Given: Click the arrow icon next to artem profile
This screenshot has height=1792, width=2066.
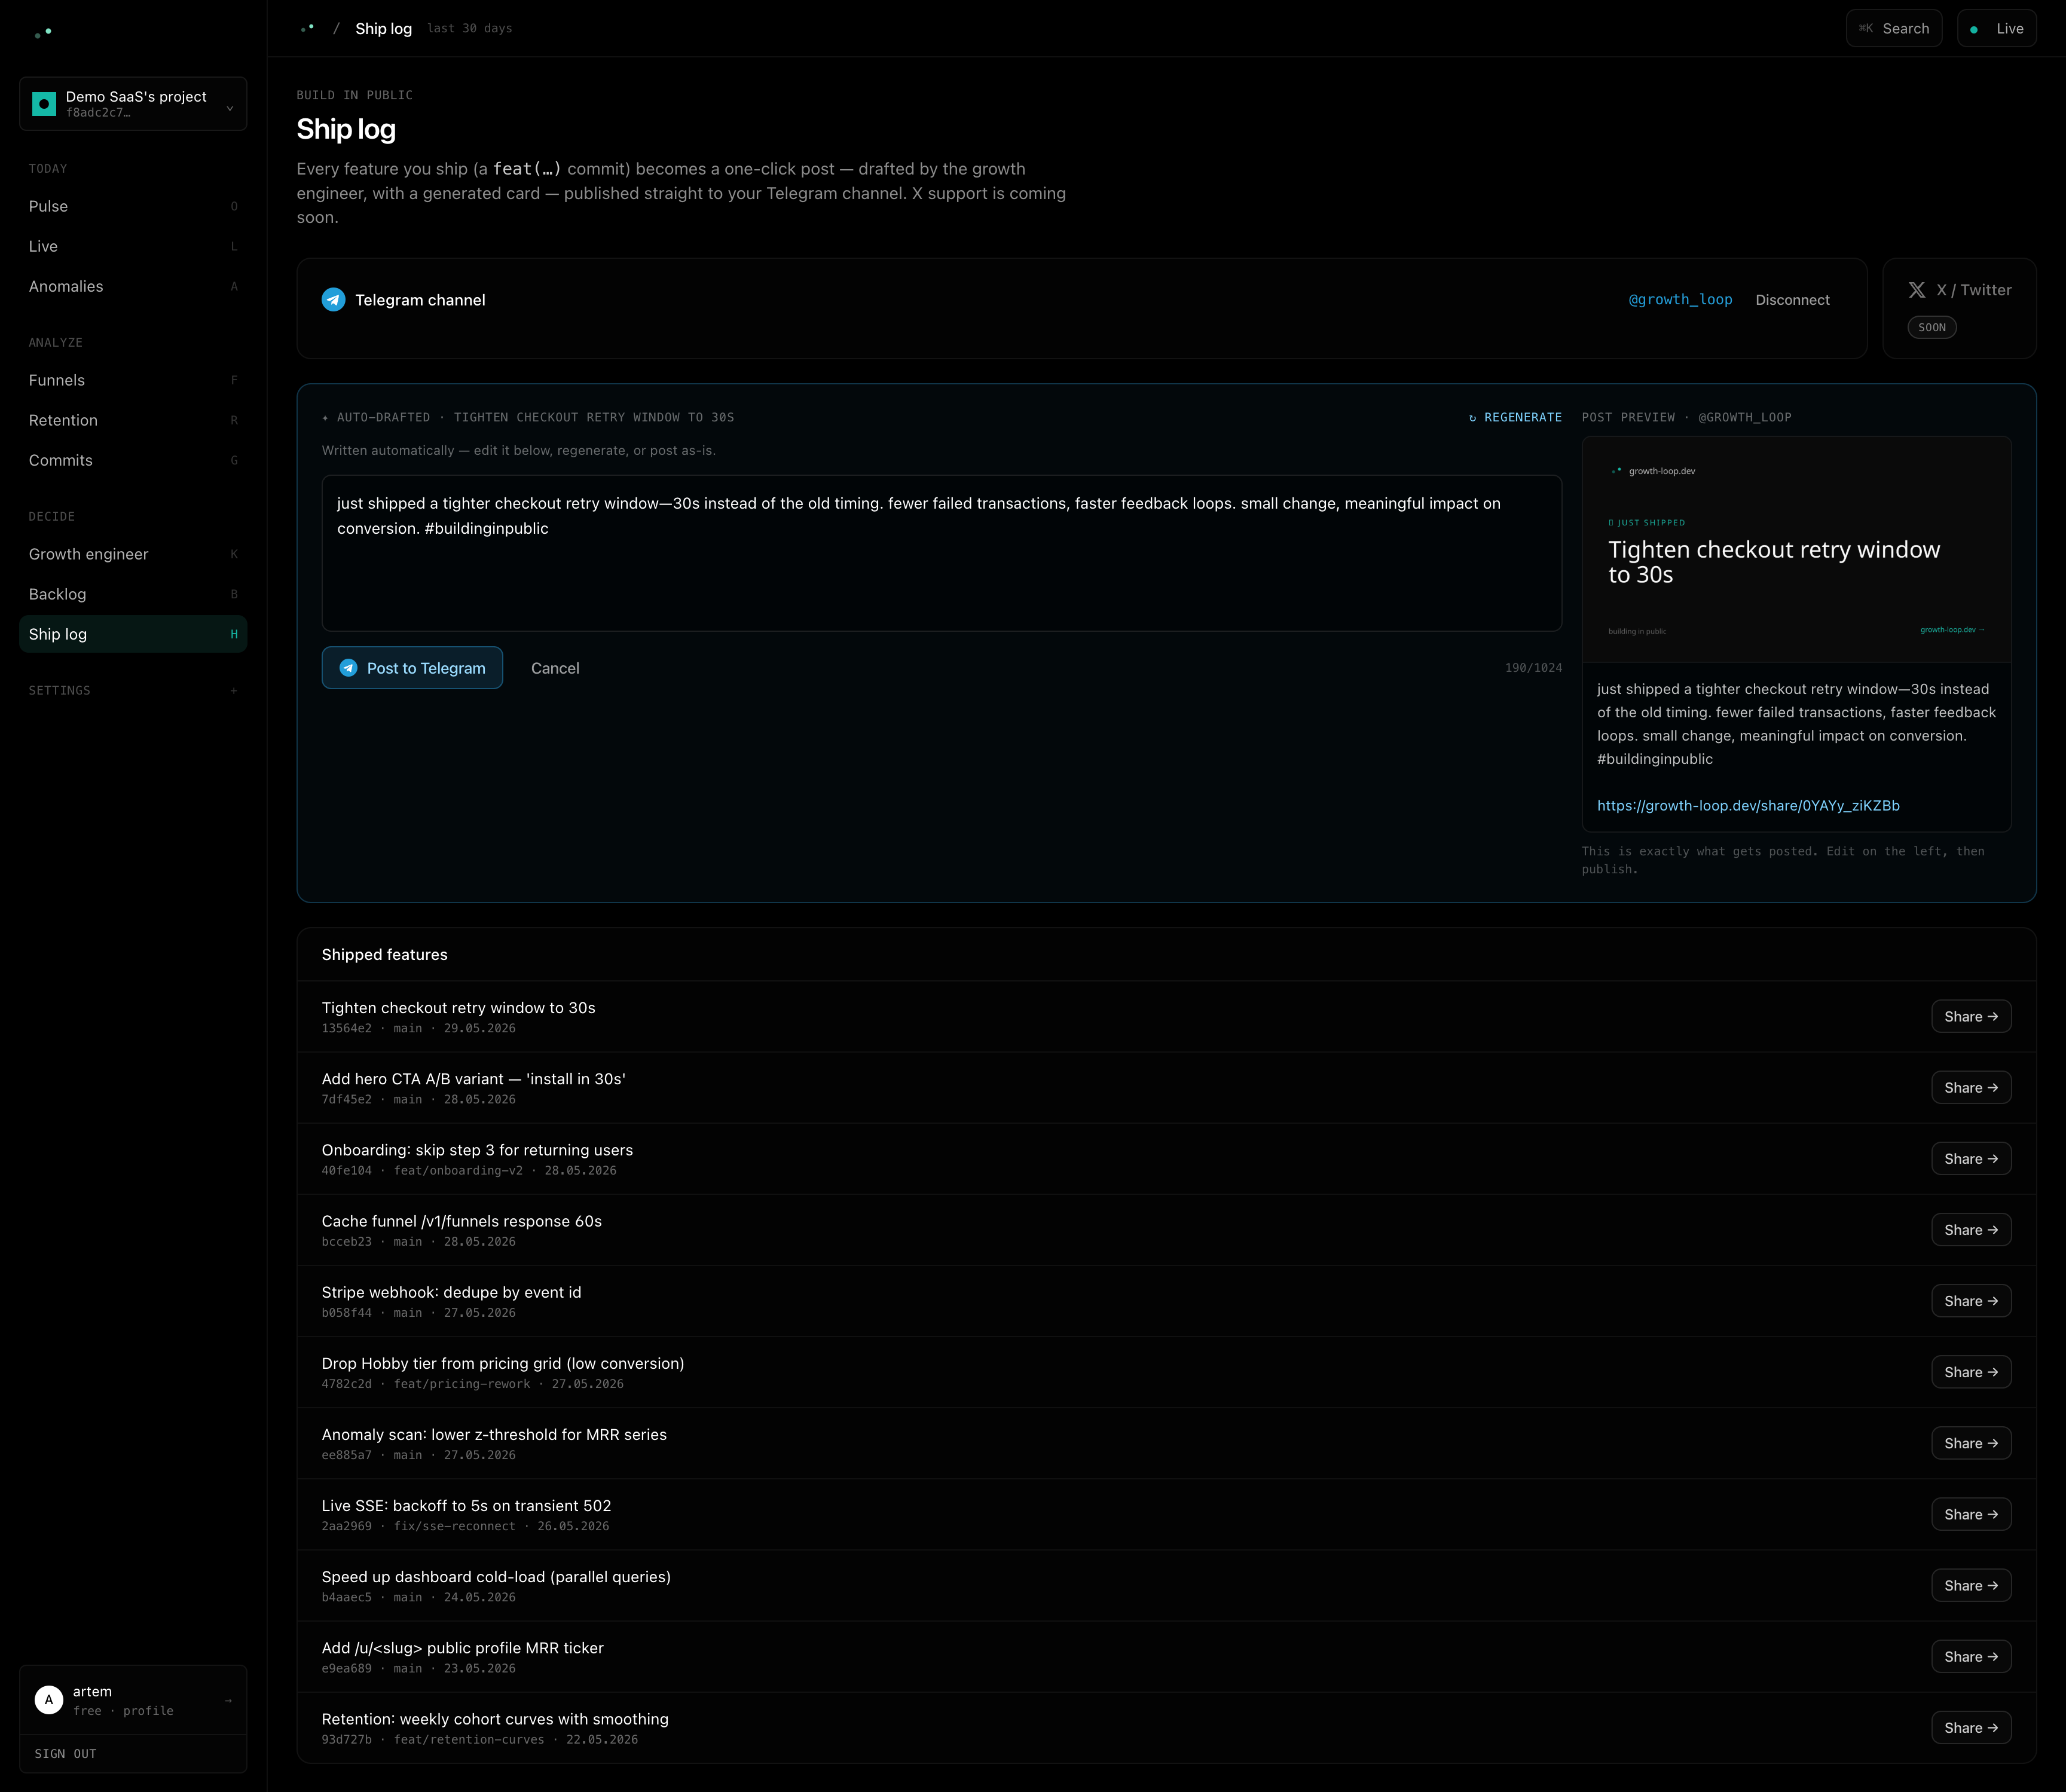Looking at the screenshot, I should (229, 1700).
